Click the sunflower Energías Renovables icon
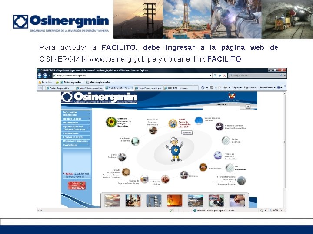The width and height of the screenshot is (313, 234). [111, 122]
